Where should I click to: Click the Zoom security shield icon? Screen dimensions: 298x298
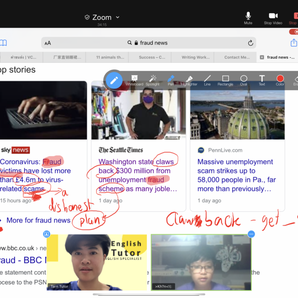[x=87, y=18]
